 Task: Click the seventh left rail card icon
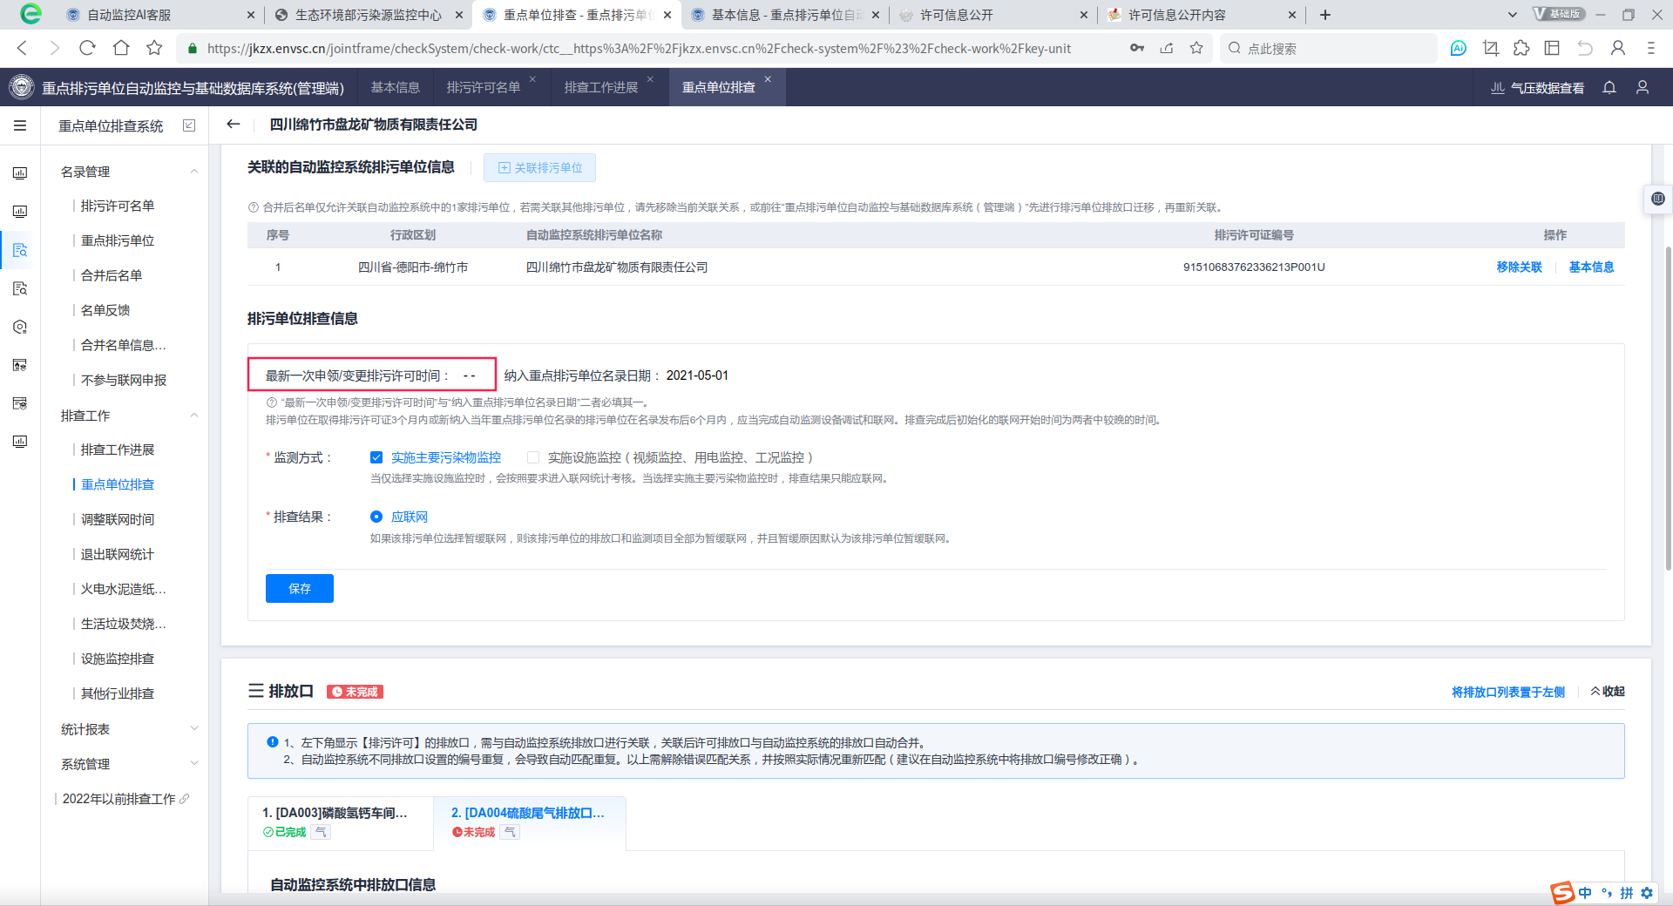pos(20,403)
